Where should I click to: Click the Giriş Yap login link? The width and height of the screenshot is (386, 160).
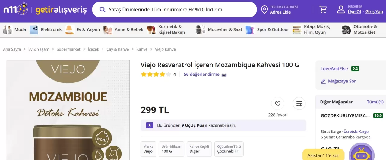[x=374, y=12]
